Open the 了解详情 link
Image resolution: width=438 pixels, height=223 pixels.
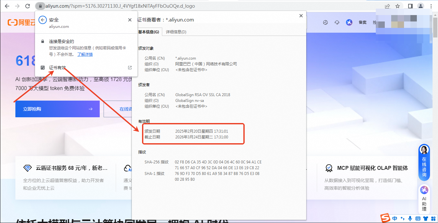[85, 54]
